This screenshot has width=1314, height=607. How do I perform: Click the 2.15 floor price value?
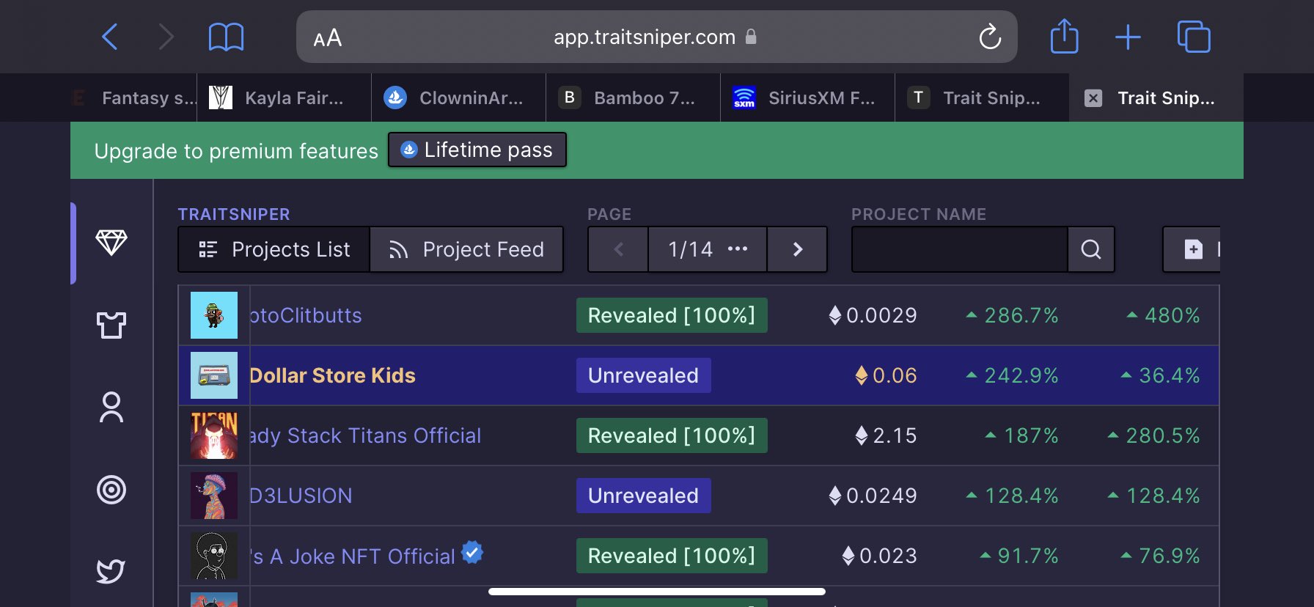895,435
